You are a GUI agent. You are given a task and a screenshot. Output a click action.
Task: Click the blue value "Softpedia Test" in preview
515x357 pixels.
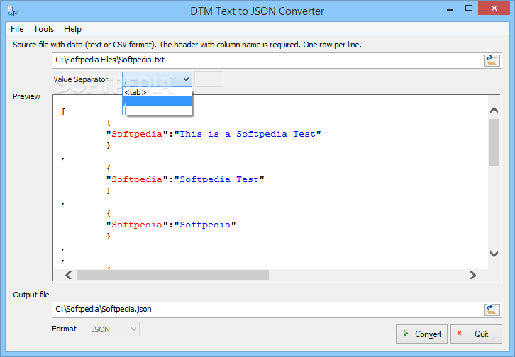click(x=219, y=179)
